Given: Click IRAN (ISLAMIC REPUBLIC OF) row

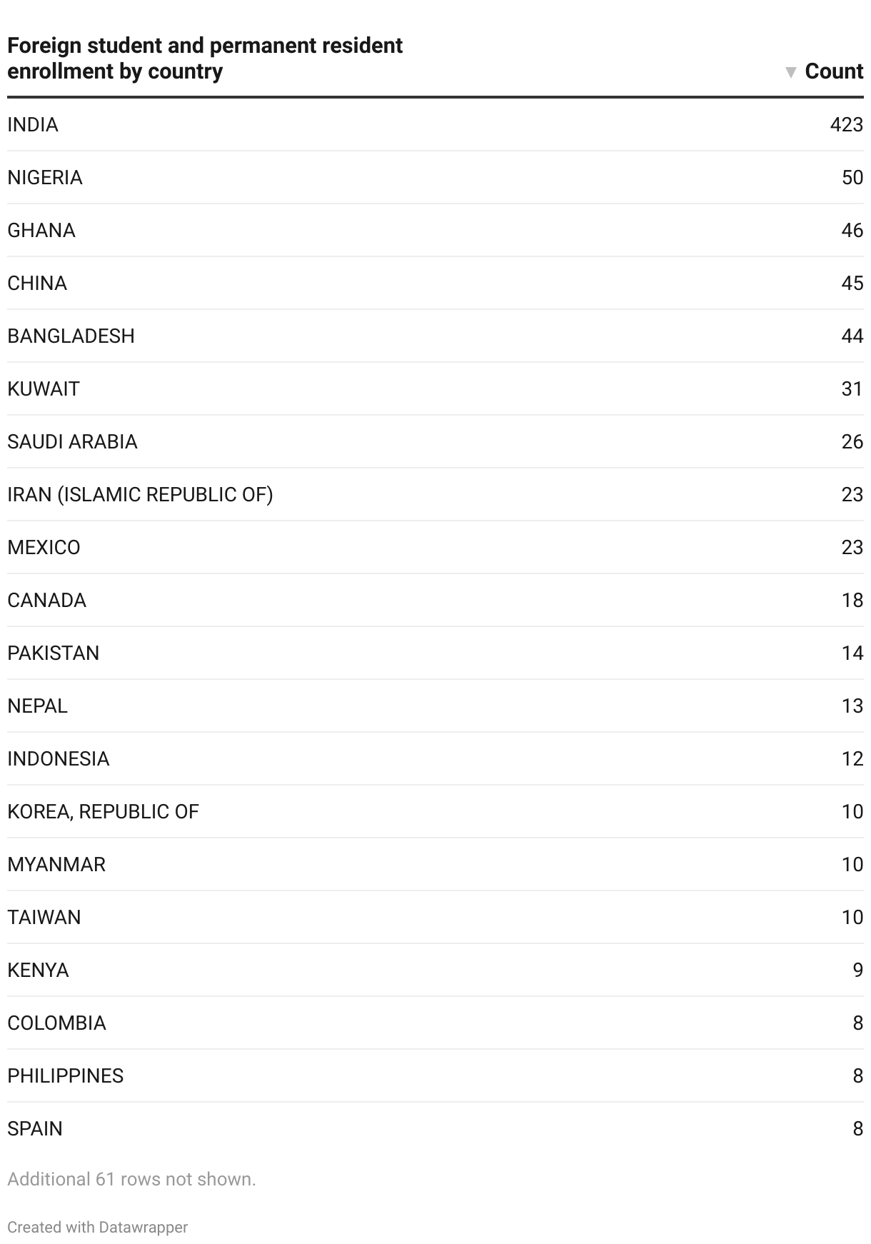Looking at the screenshot, I should [x=435, y=495].
